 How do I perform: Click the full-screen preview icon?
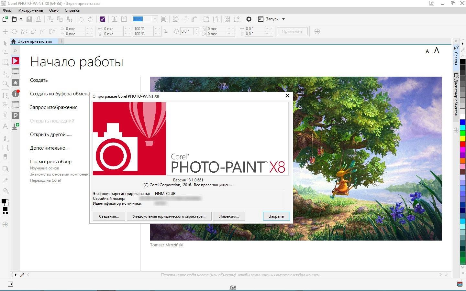coord(163,19)
